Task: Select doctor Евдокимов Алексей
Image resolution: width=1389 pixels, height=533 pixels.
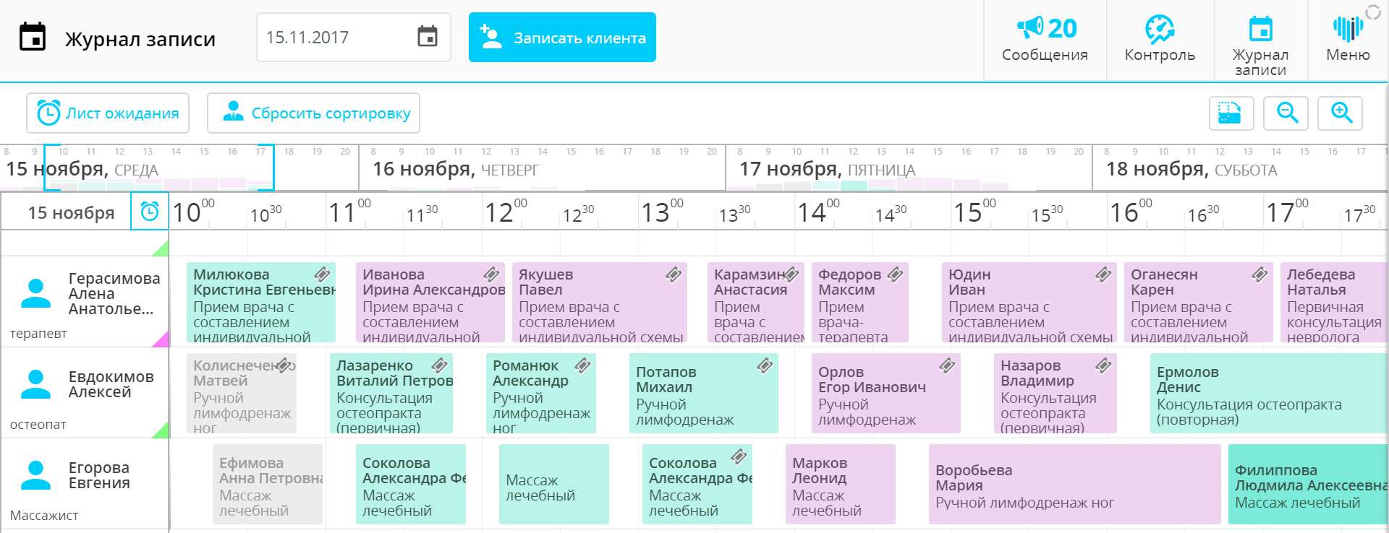Action: pyautogui.click(x=85, y=392)
